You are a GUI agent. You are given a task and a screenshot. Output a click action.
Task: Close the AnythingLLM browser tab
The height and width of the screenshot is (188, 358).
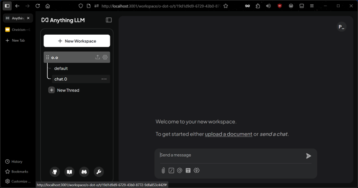(28, 18)
